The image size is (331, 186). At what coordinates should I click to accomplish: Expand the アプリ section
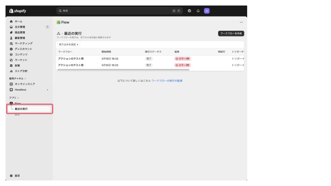tap(14, 98)
